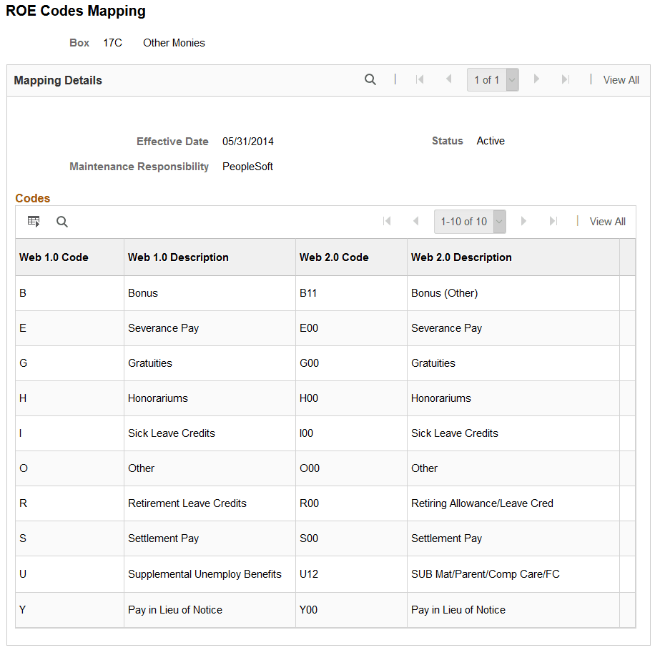The image size is (655, 650).
Task: Click View All above the Codes grid
Action: click(607, 222)
